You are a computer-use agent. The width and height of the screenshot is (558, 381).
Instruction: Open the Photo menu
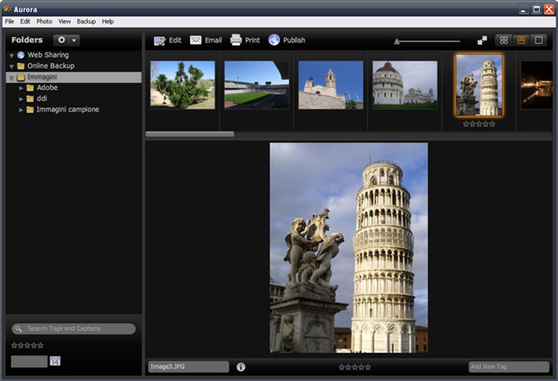(44, 21)
